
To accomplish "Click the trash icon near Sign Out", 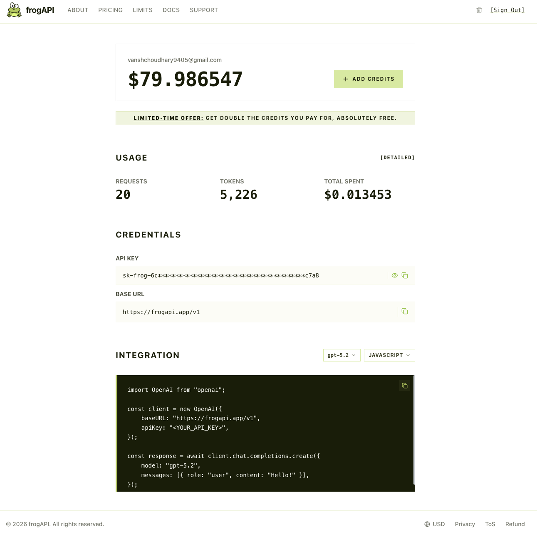I will click(x=479, y=10).
